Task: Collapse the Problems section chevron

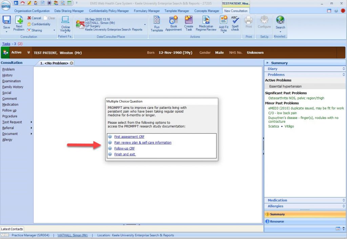Action: pyautogui.click(x=344, y=75)
